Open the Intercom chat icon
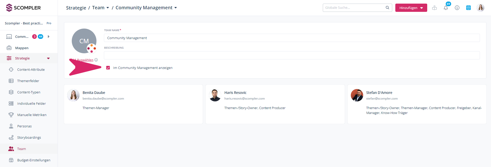The image size is (491, 167). (x=468, y=8)
